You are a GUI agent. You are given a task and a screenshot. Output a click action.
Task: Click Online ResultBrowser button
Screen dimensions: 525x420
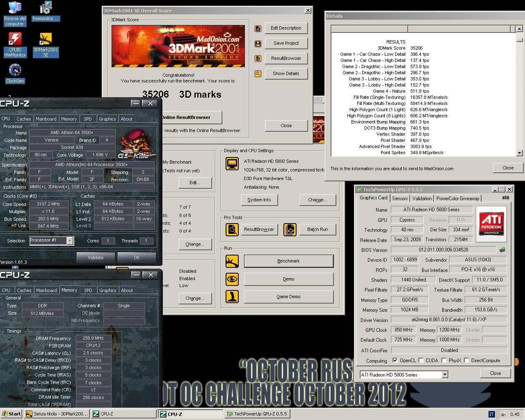coord(191,117)
